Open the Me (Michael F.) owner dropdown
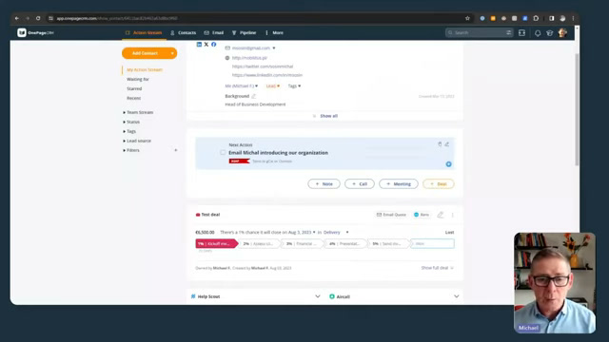 coord(241,86)
